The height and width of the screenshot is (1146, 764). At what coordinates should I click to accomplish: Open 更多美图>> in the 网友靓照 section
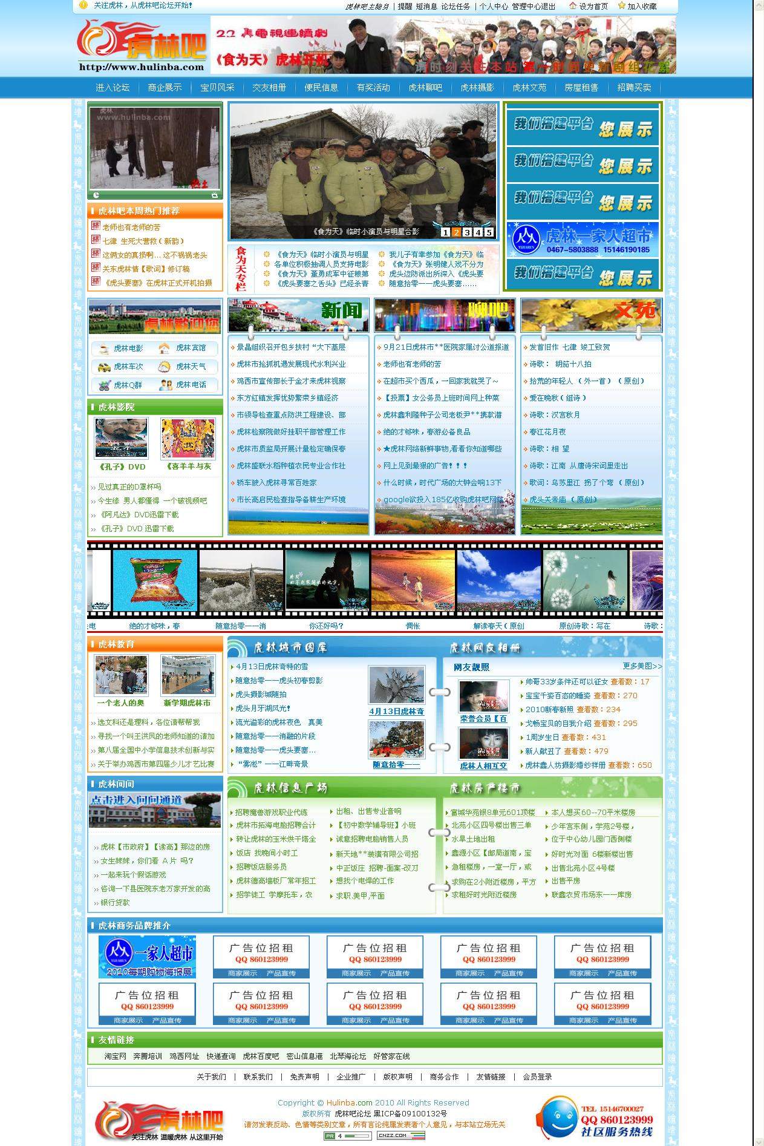[642, 666]
